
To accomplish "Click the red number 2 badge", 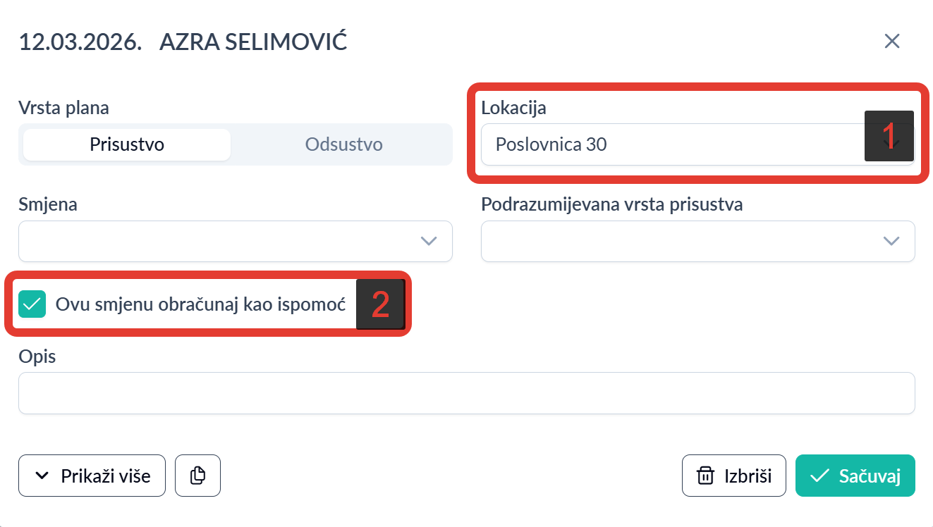I will 380,304.
